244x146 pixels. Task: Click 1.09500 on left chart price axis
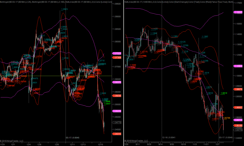pos(116,4)
